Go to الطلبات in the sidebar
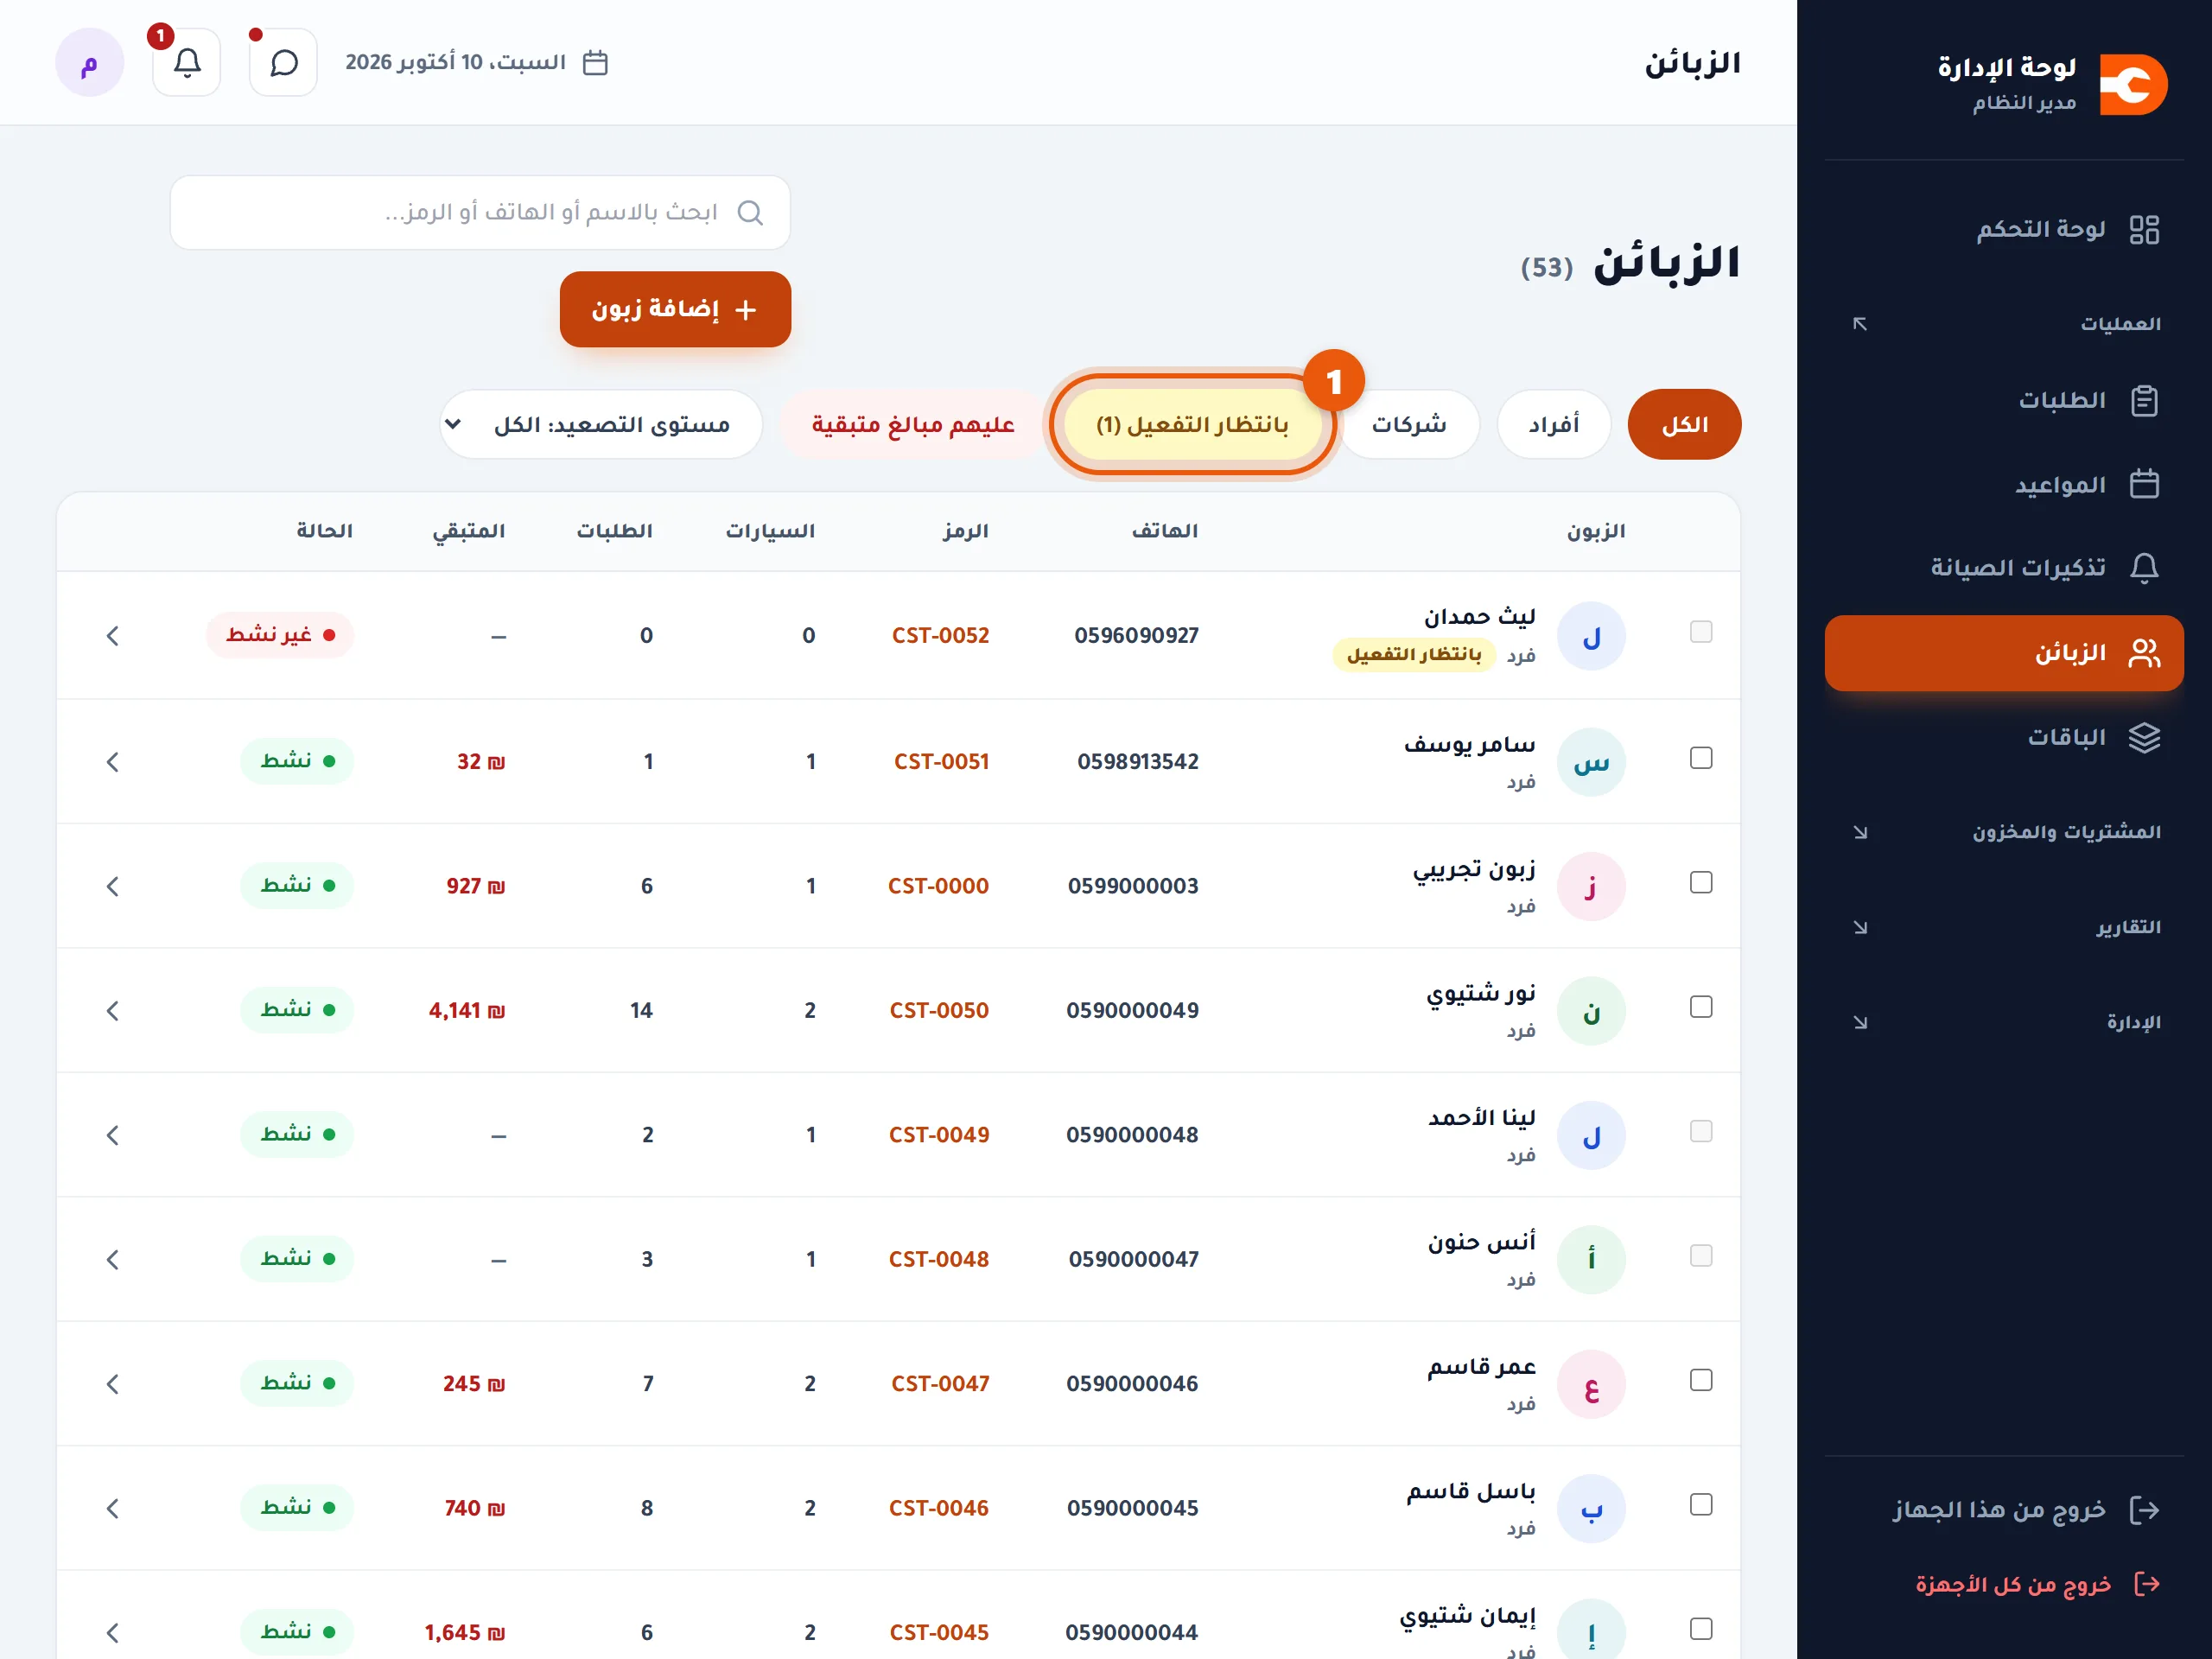 coord(2004,400)
